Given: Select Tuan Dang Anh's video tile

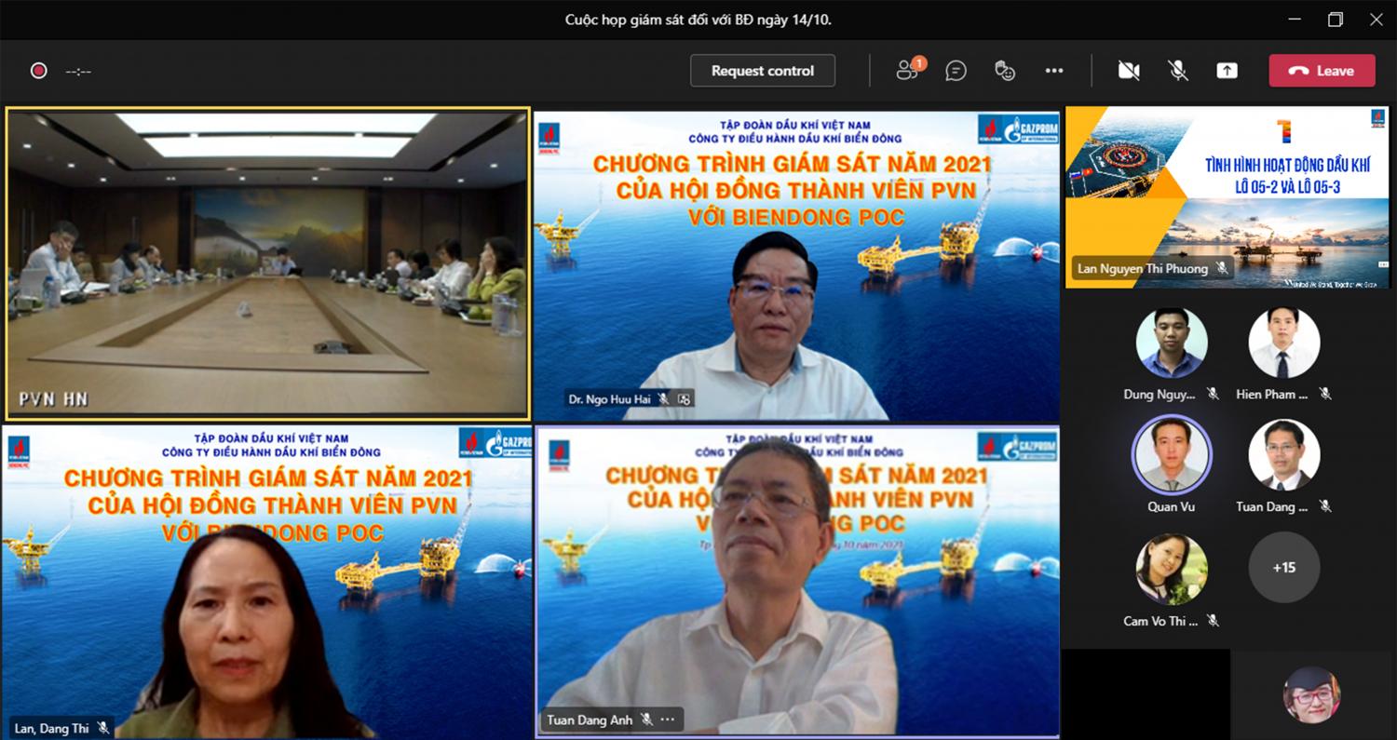Looking at the screenshot, I should point(797,582).
